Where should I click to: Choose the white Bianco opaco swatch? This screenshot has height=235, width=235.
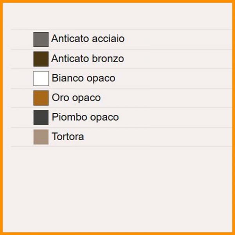pos(41,78)
